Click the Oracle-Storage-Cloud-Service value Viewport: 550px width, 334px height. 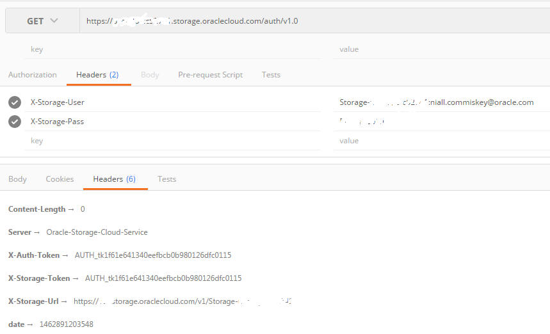(97, 232)
